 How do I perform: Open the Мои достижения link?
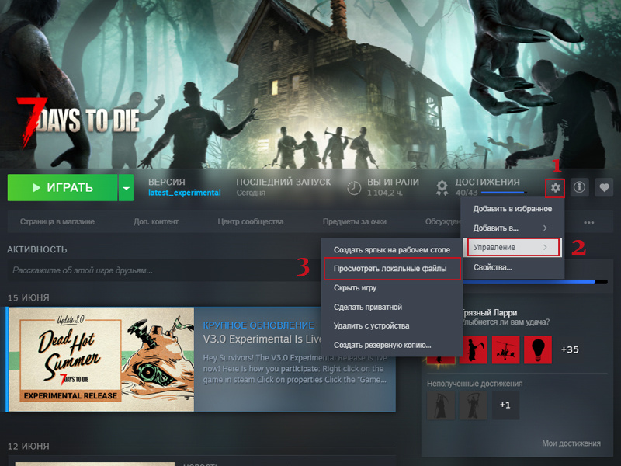pyautogui.click(x=571, y=443)
